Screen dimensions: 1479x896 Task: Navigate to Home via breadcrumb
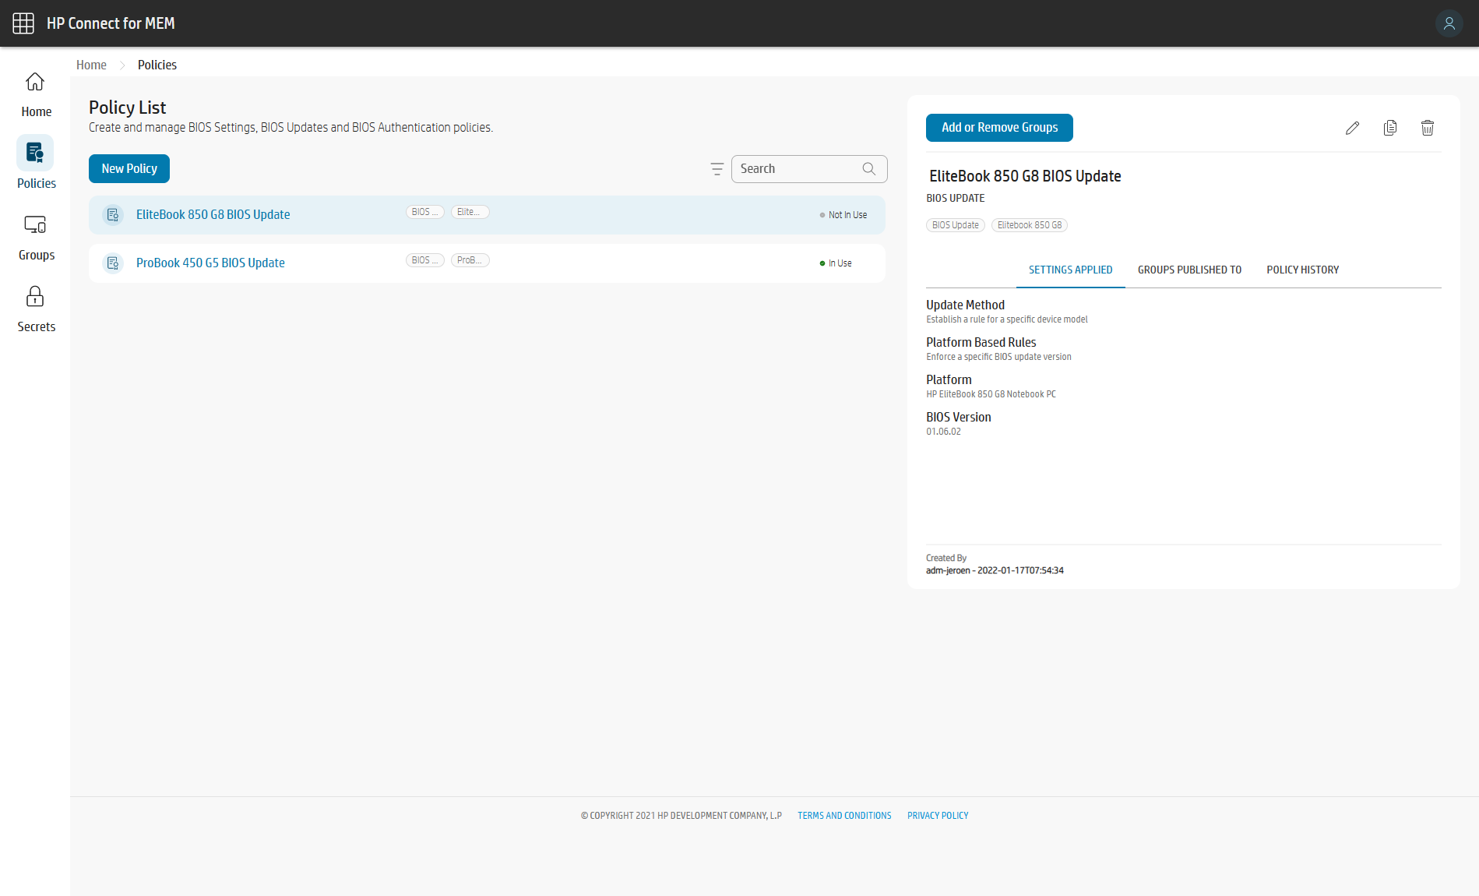point(91,65)
